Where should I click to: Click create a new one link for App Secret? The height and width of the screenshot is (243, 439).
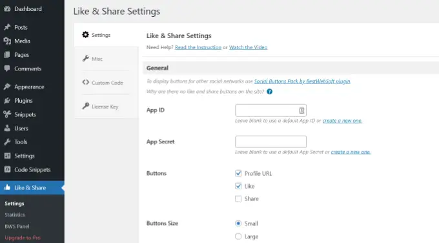click(x=351, y=152)
